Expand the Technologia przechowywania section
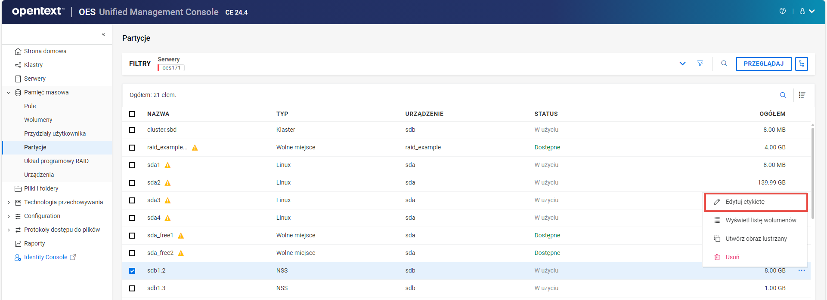Image resolution: width=827 pixels, height=300 pixels. click(9, 203)
